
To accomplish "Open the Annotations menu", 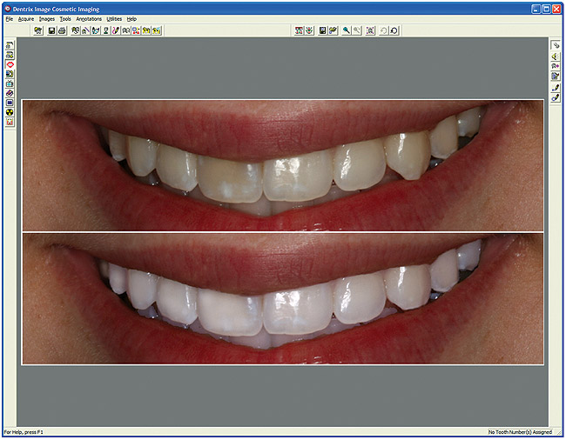I will tap(89, 19).
